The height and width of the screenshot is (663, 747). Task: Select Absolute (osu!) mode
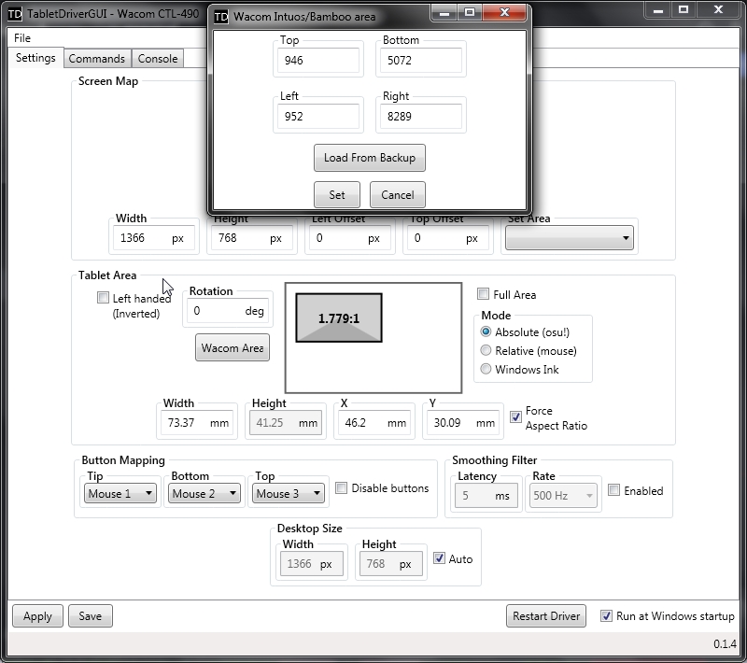[486, 331]
